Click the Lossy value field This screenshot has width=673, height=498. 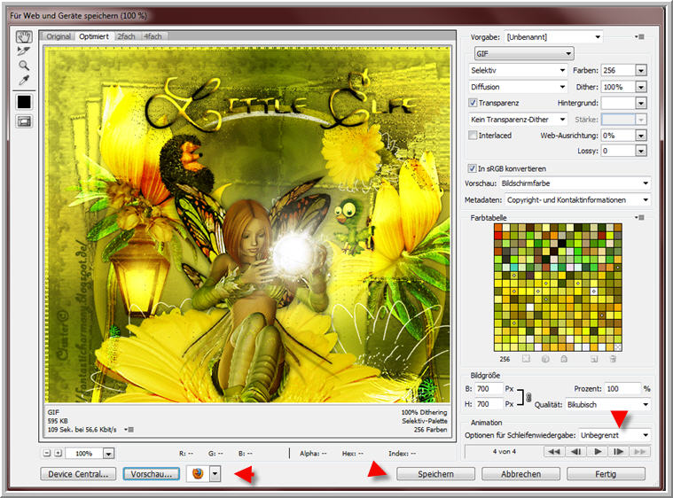pyautogui.click(x=618, y=151)
